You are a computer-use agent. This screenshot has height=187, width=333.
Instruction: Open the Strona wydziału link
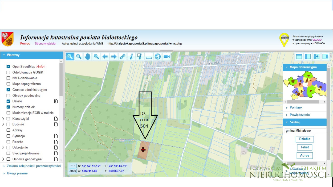(x=45, y=43)
